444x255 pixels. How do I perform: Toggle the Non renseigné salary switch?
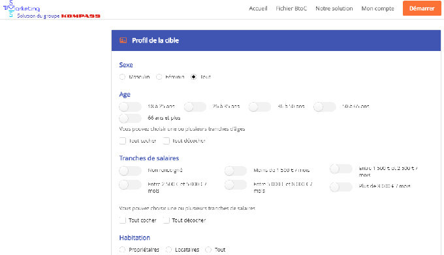tap(130, 171)
